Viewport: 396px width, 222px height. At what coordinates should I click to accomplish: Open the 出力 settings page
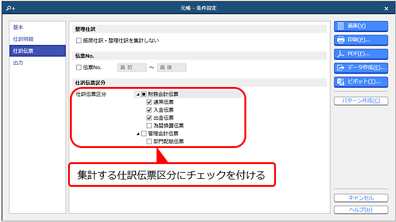[37, 63]
